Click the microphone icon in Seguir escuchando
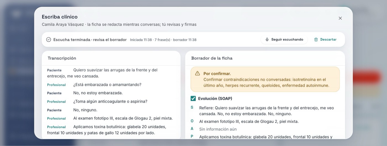The height and width of the screenshot is (146, 387). pos(267,39)
